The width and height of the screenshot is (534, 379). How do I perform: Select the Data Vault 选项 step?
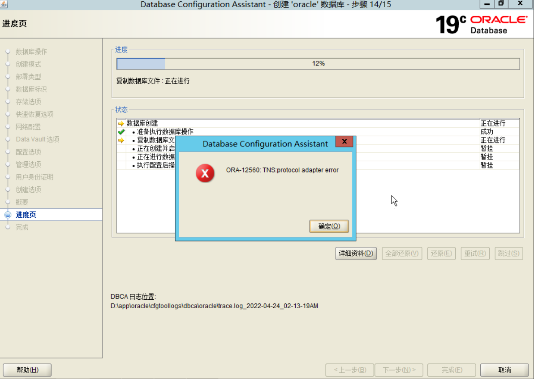(x=38, y=139)
